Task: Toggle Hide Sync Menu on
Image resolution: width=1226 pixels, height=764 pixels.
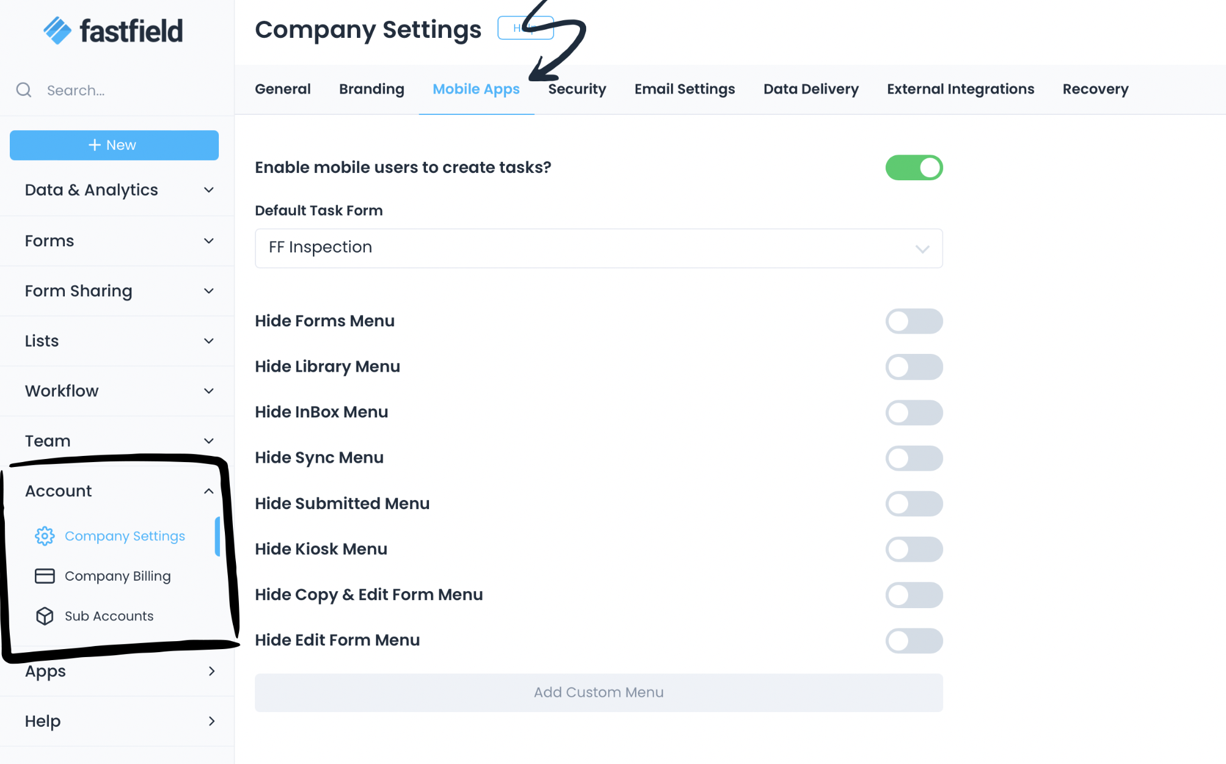Action: point(914,458)
